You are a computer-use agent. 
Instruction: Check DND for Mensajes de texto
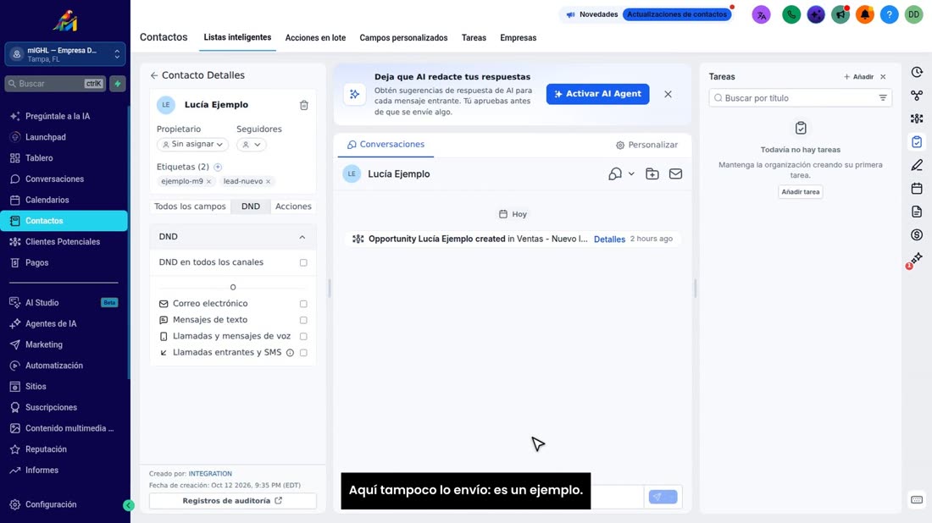tap(303, 320)
